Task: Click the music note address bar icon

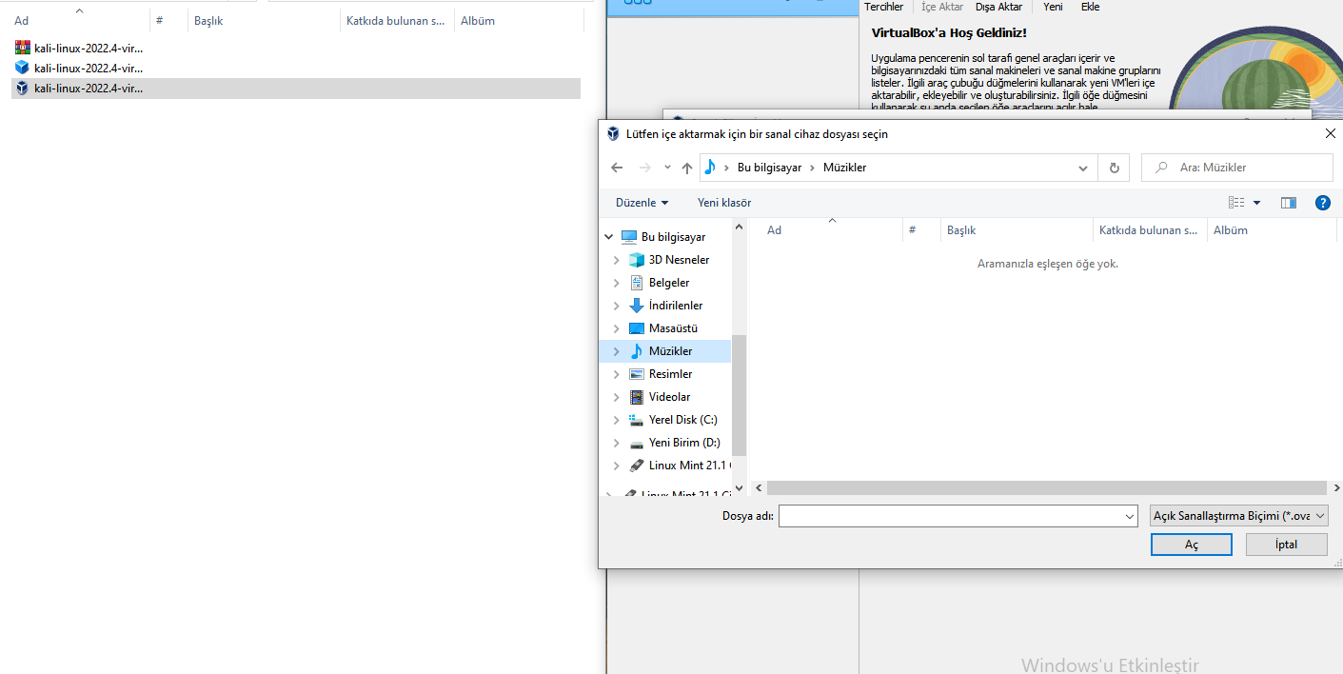Action: pos(710,168)
